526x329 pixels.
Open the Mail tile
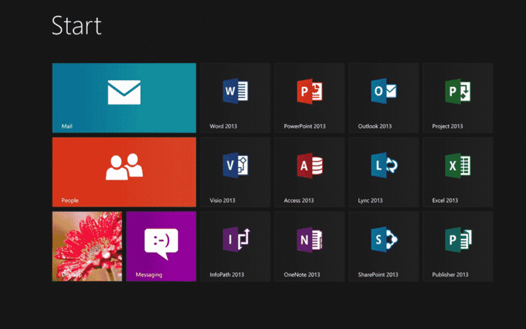click(124, 98)
